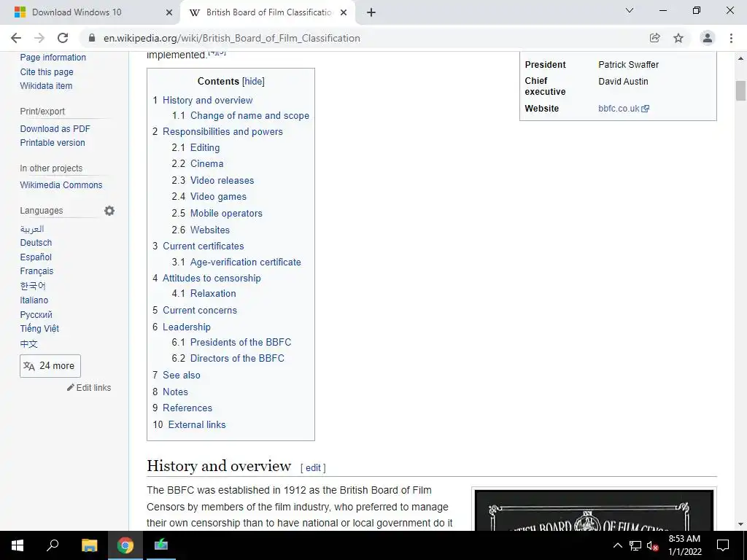This screenshot has width=747, height=560.
Task: Share this page via the share icon
Action: (x=655, y=38)
